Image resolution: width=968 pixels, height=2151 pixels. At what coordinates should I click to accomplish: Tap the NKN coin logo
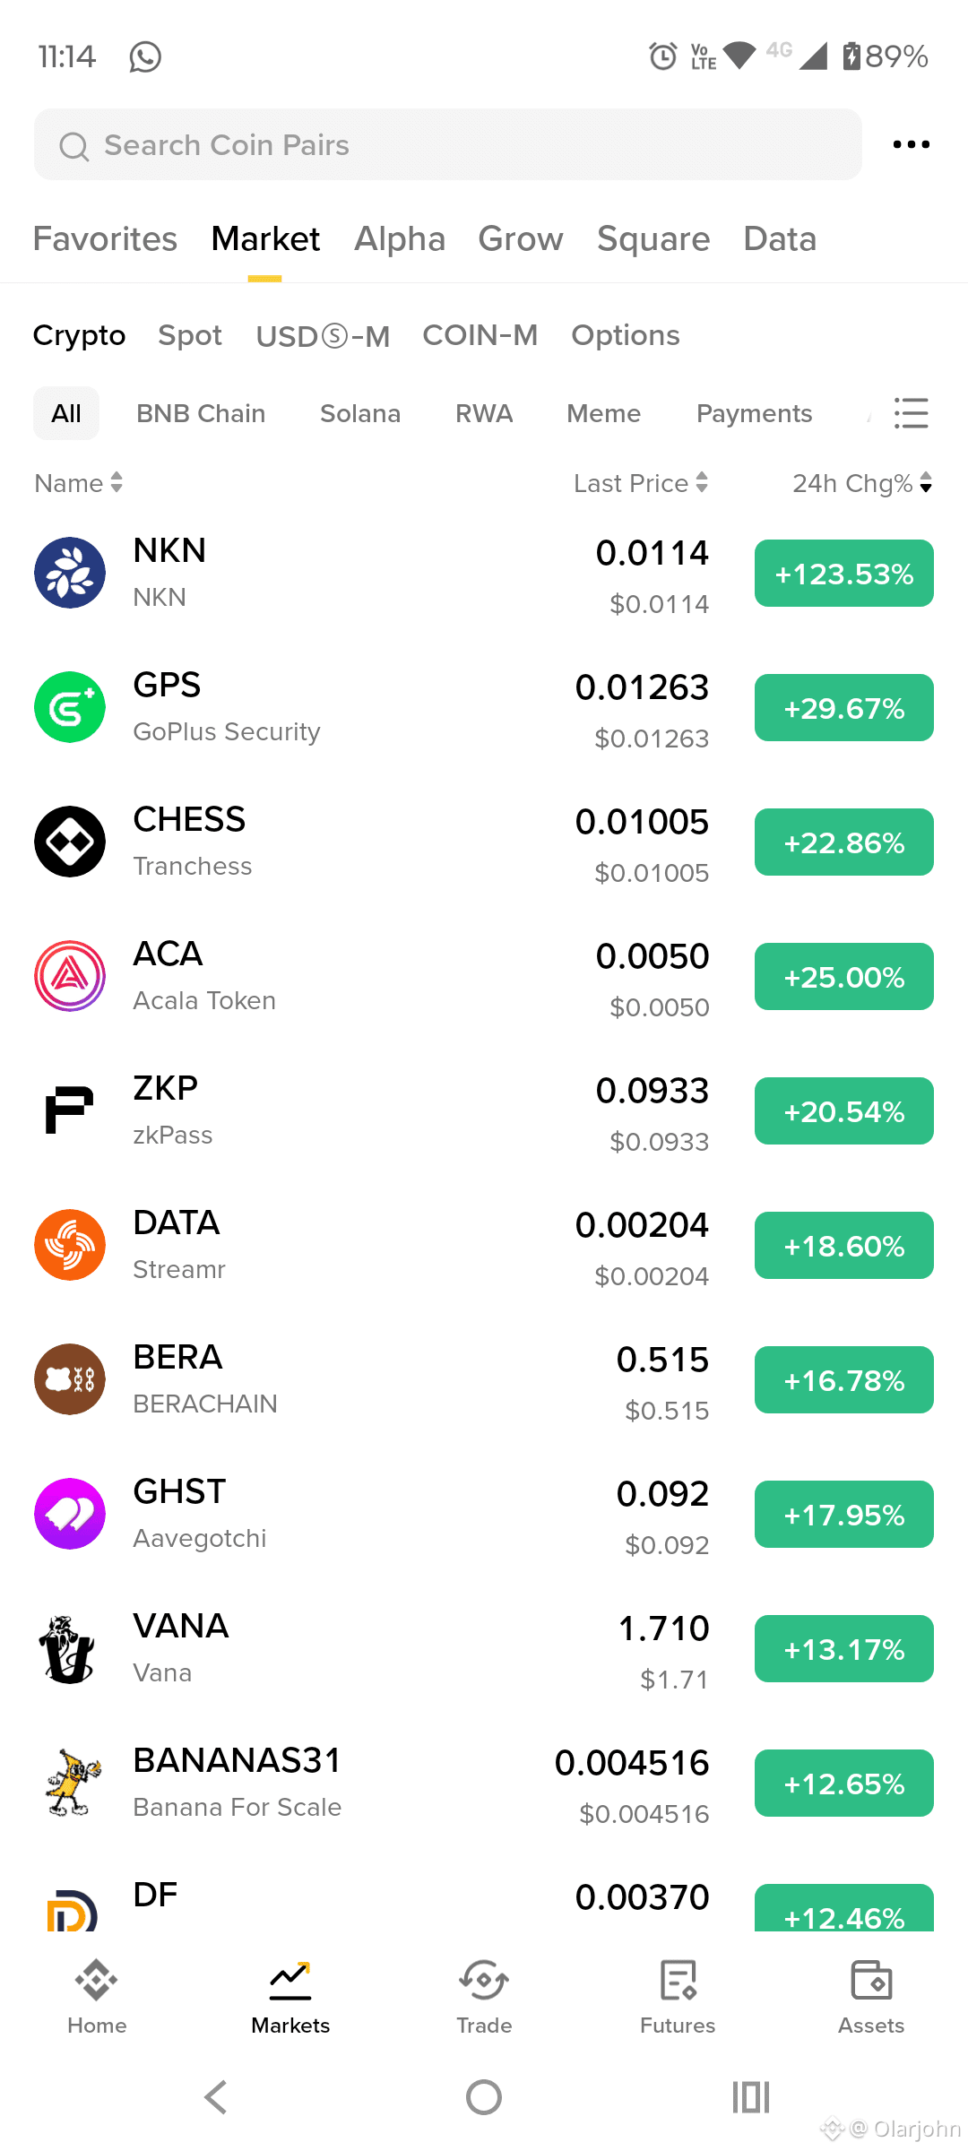[70, 573]
